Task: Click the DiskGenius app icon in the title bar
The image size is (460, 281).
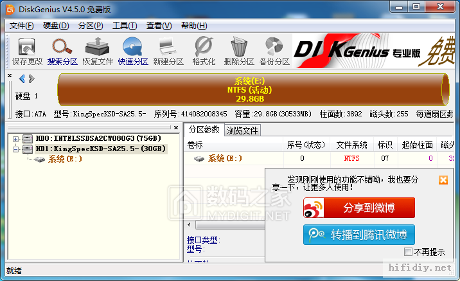Action: click(10, 10)
